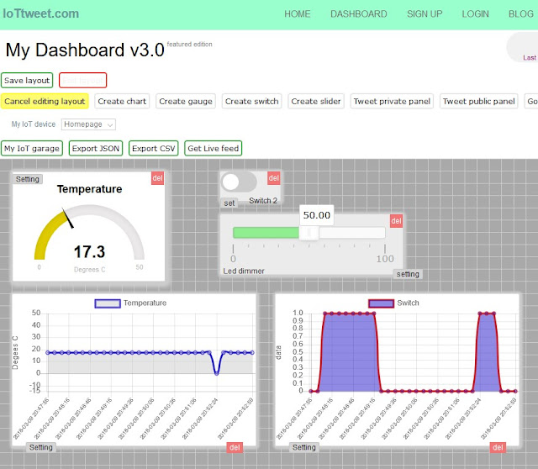Click Tweet private panel button
Viewport: 538px width, 469px height.
pos(392,101)
